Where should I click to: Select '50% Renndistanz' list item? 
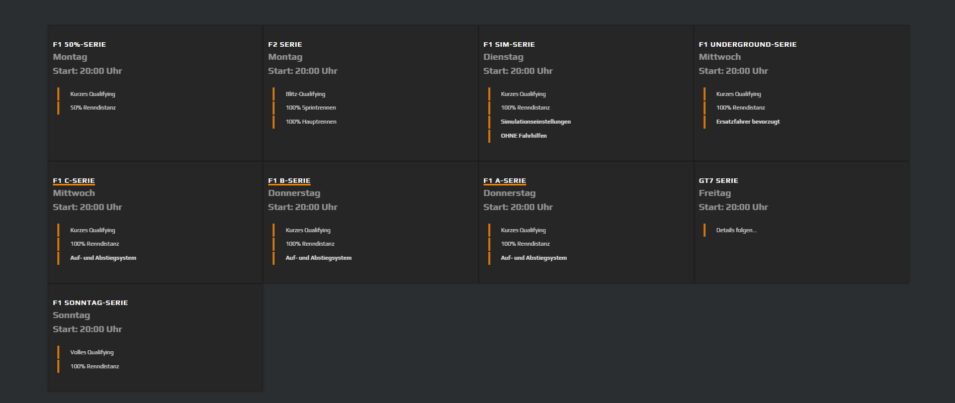[x=93, y=108]
